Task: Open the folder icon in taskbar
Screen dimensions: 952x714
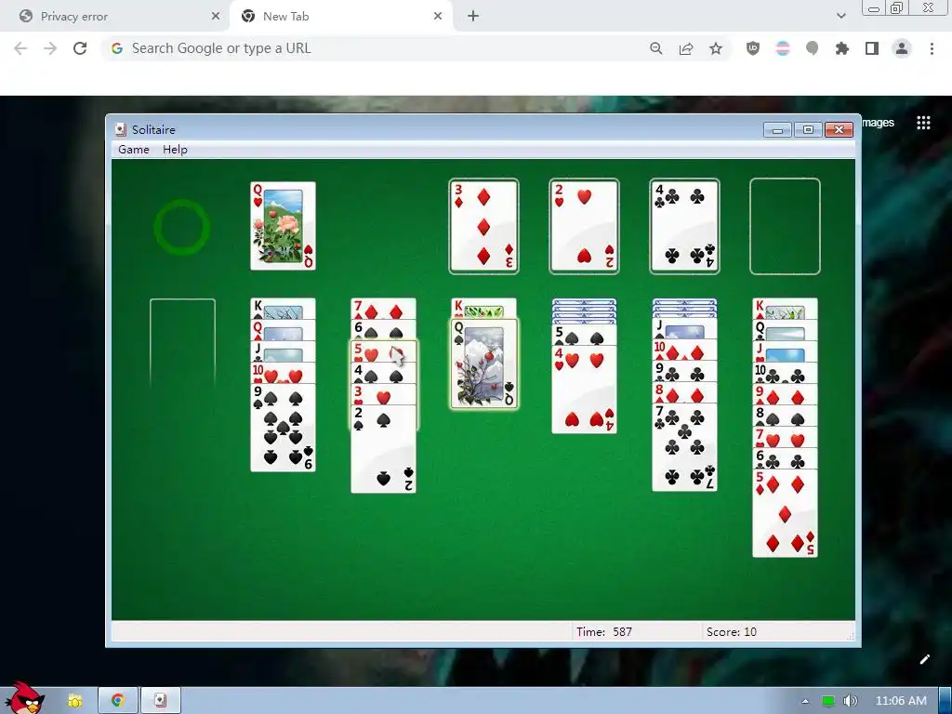Action: [74, 701]
